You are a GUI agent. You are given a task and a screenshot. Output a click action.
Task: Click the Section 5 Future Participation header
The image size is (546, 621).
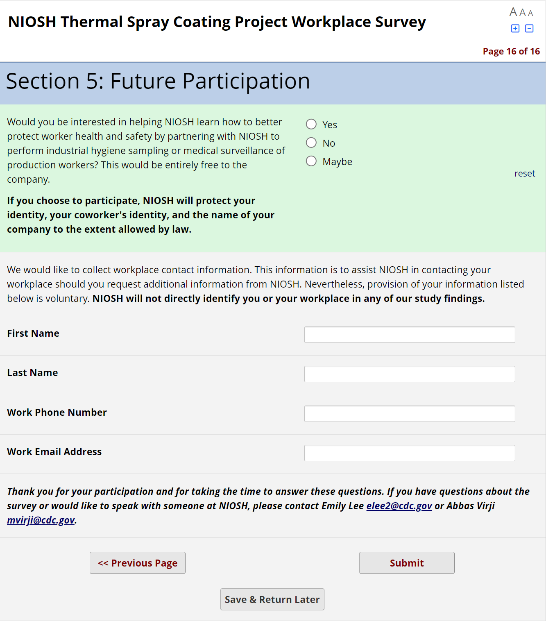click(x=158, y=81)
